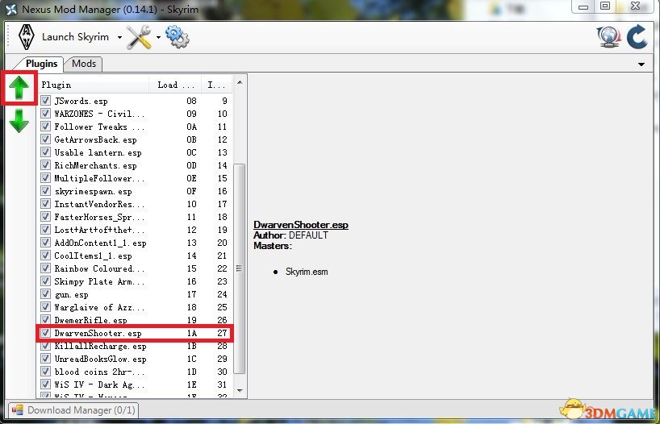
Task: Expand the tools dropdown arrow
Action: [158, 37]
